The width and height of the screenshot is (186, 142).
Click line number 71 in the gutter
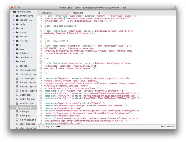tap(41, 26)
